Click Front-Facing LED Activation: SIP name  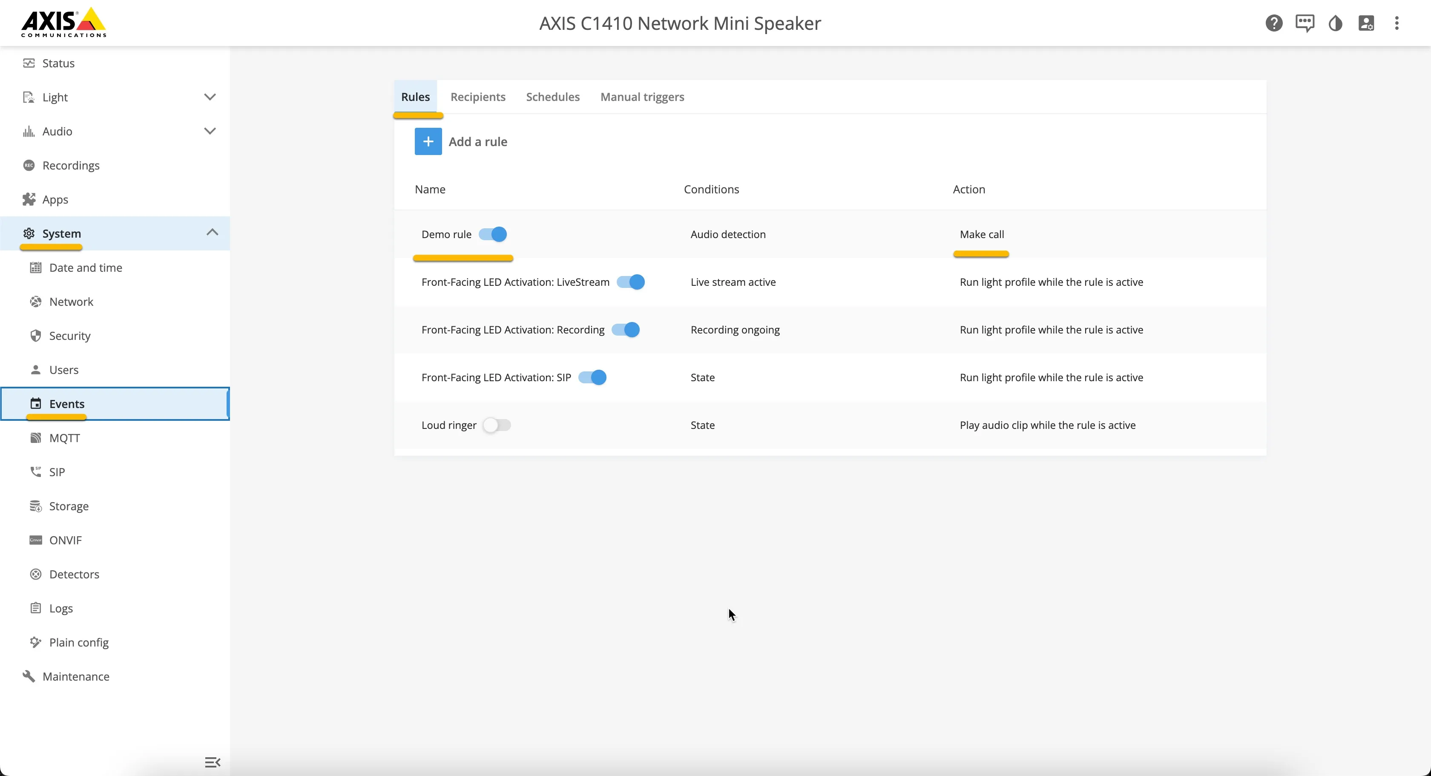click(496, 378)
